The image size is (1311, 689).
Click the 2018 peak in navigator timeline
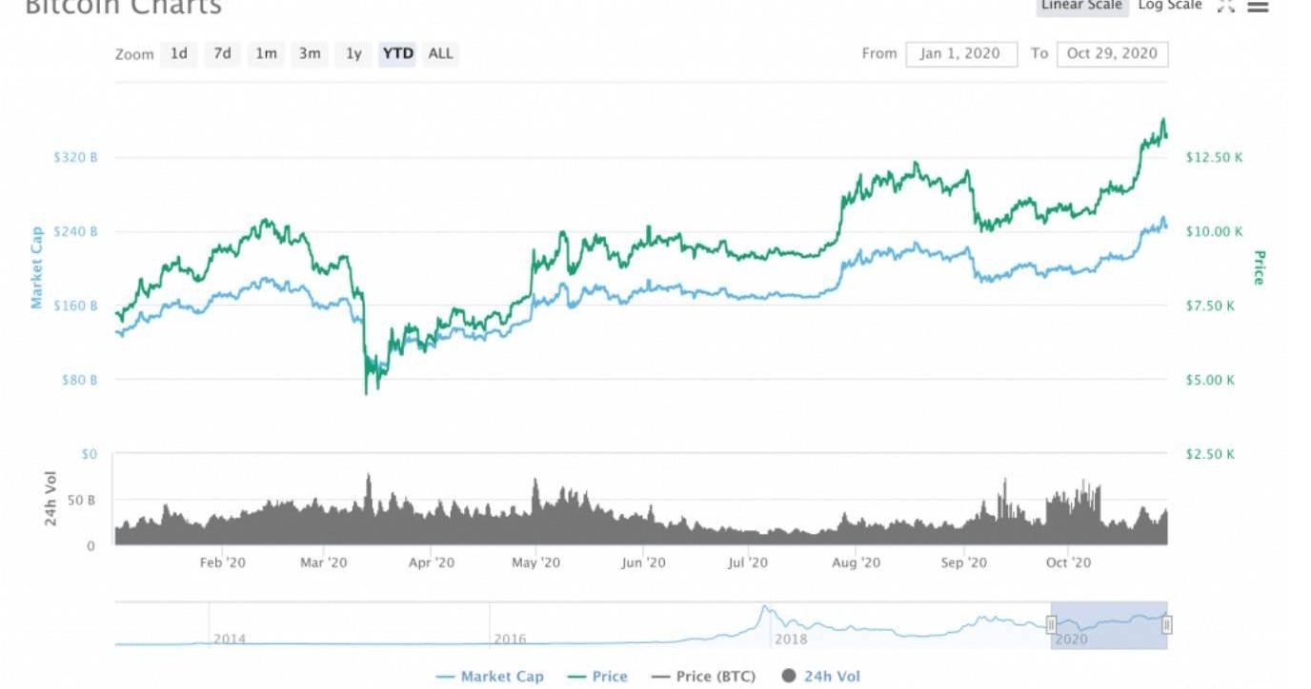click(764, 609)
